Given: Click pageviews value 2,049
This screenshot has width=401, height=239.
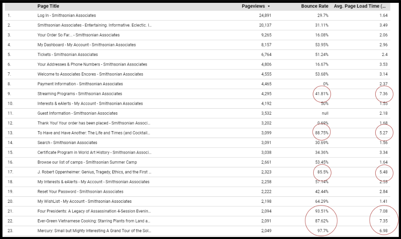Looking at the screenshot, I should tap(266, 231).
